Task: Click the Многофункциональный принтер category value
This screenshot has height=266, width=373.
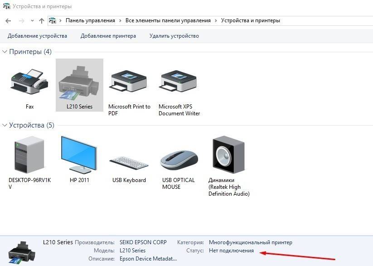Action: [x=251, y=242]
